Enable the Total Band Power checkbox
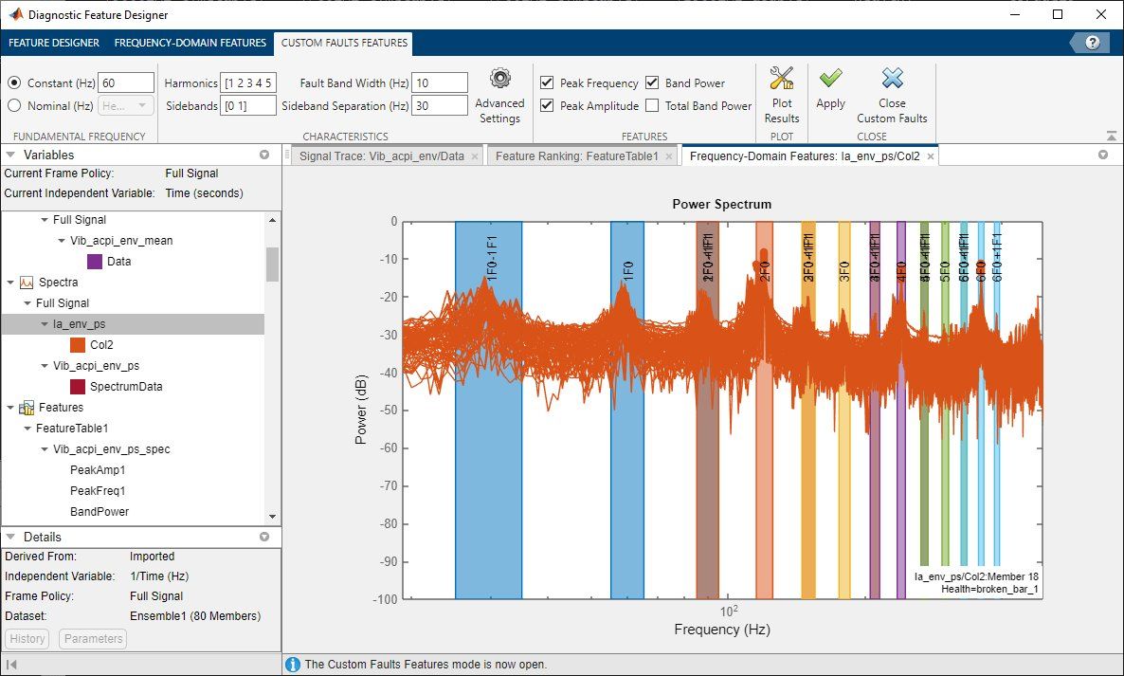The image size is (1124, 676). click(652, 106)
